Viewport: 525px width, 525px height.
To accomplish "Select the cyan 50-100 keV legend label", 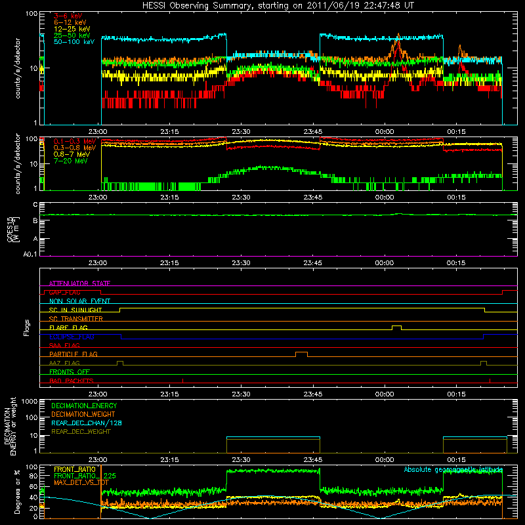I will 74,42.
